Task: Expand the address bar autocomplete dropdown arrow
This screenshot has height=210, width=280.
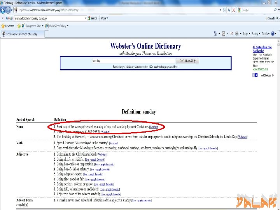Action: 220,10
